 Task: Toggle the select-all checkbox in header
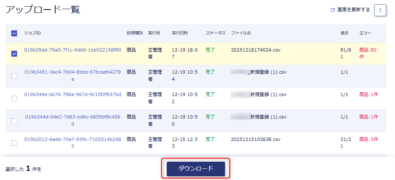pos(14,34)
